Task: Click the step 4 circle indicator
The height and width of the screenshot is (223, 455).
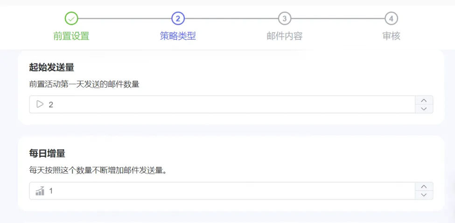Action: coord(391,19)
